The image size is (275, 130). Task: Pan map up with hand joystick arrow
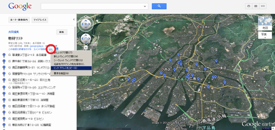pyautogui.click(x=86, y=35)
